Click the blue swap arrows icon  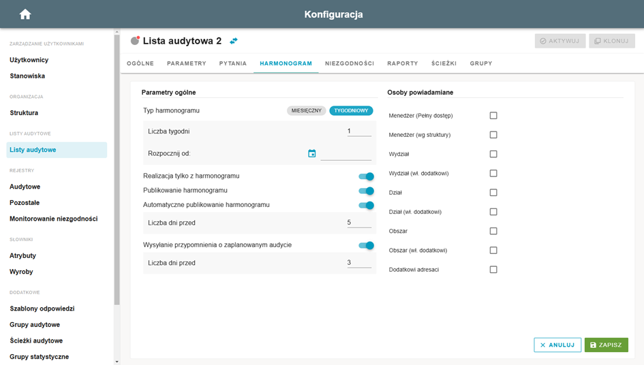click(x=234, y=41)
